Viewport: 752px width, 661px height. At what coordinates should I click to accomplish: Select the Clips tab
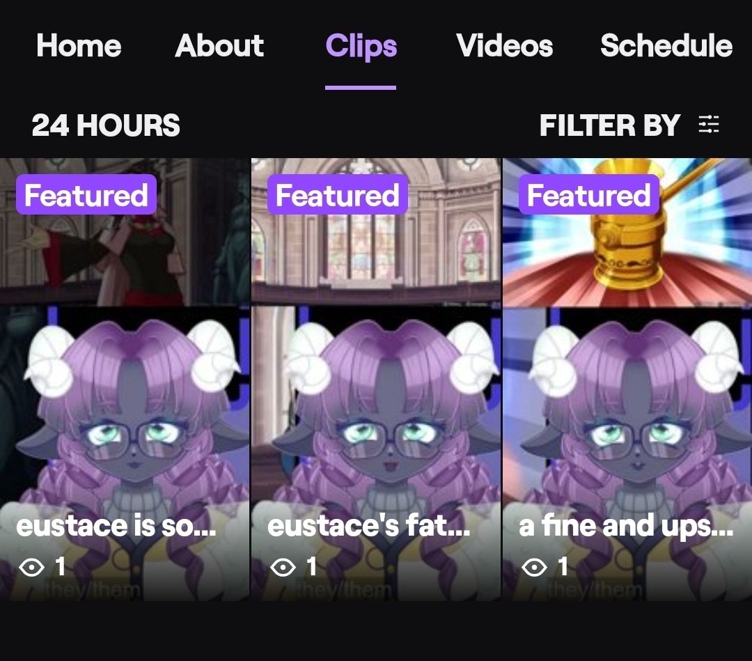tap(361, 47)
